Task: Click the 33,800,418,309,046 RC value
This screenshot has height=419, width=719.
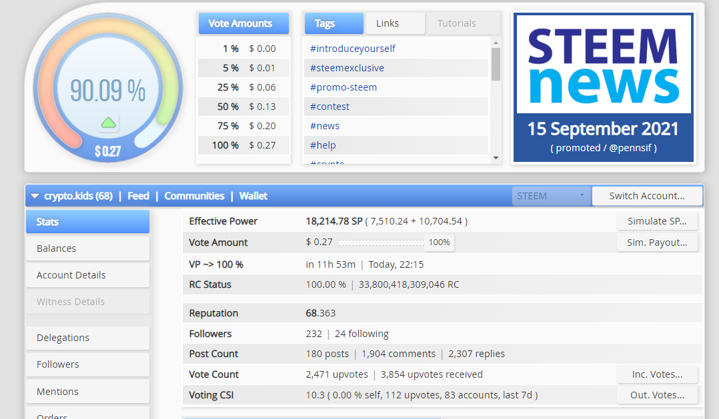Action: coord(409,284)
